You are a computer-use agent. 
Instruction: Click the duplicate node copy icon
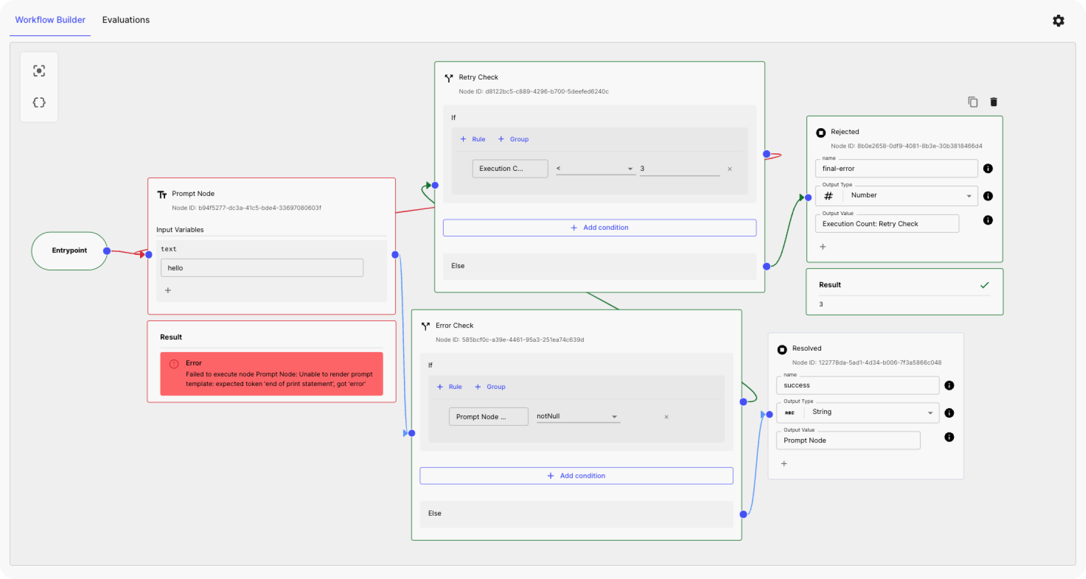click(972, 102)
